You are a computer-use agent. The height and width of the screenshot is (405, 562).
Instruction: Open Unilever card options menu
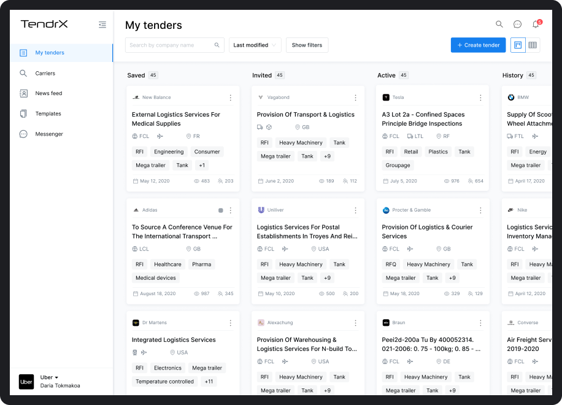click(x=356, y=210)
